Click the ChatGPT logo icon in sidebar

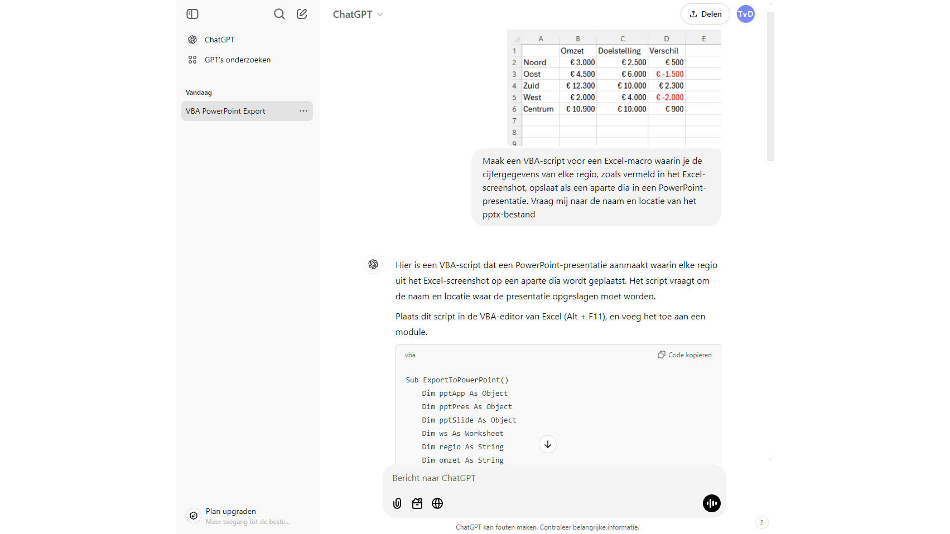pos(192,40)
